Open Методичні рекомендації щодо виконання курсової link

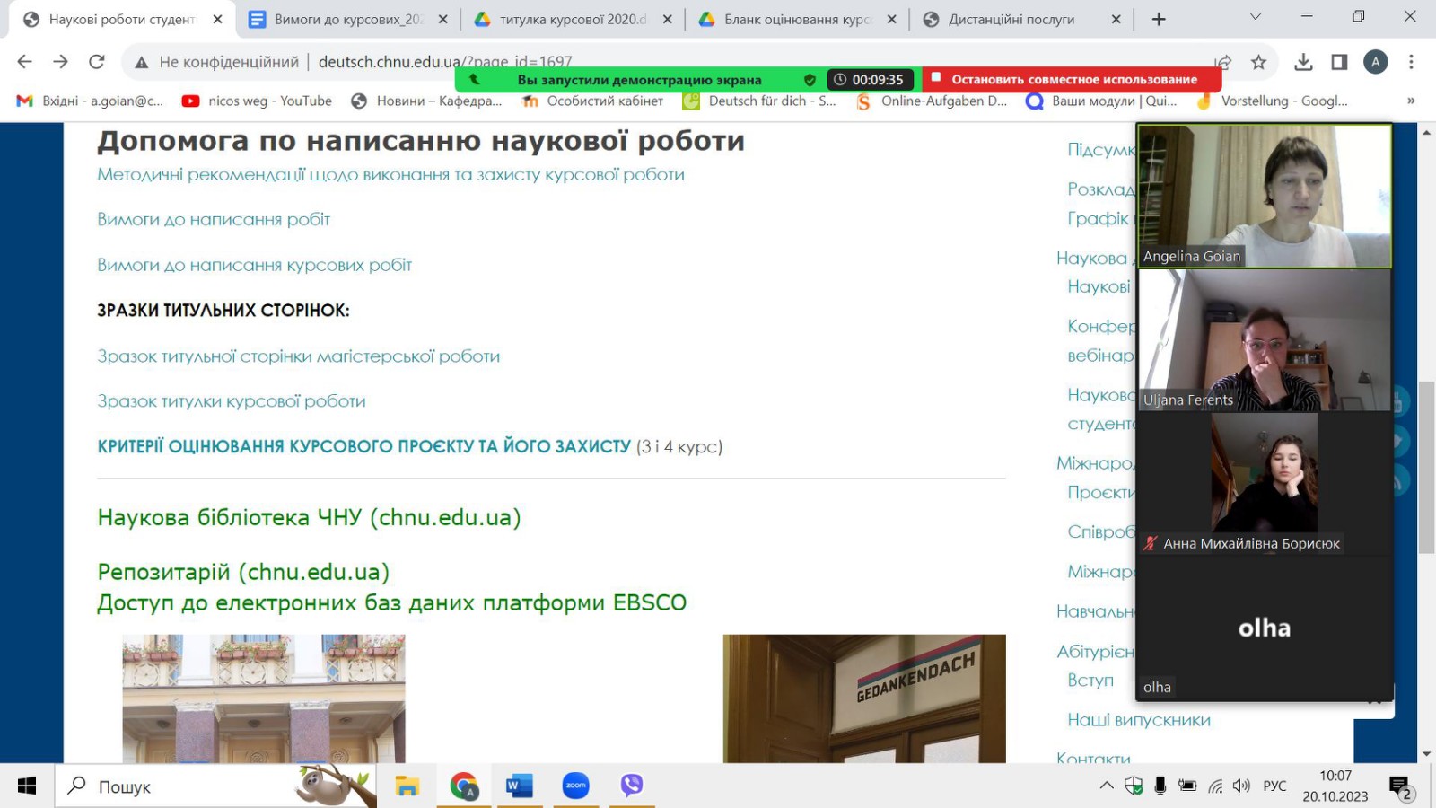point(390,174)
